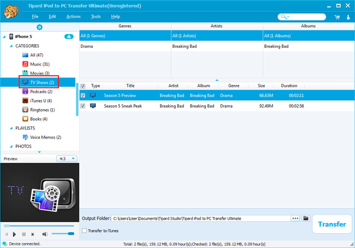The image size is (355, 248).
Task: Select All (1 Albums) row
Action: point(309,35)
